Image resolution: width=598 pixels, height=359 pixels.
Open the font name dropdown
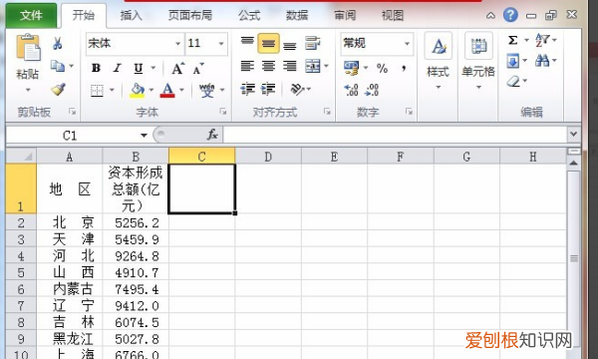177,44
